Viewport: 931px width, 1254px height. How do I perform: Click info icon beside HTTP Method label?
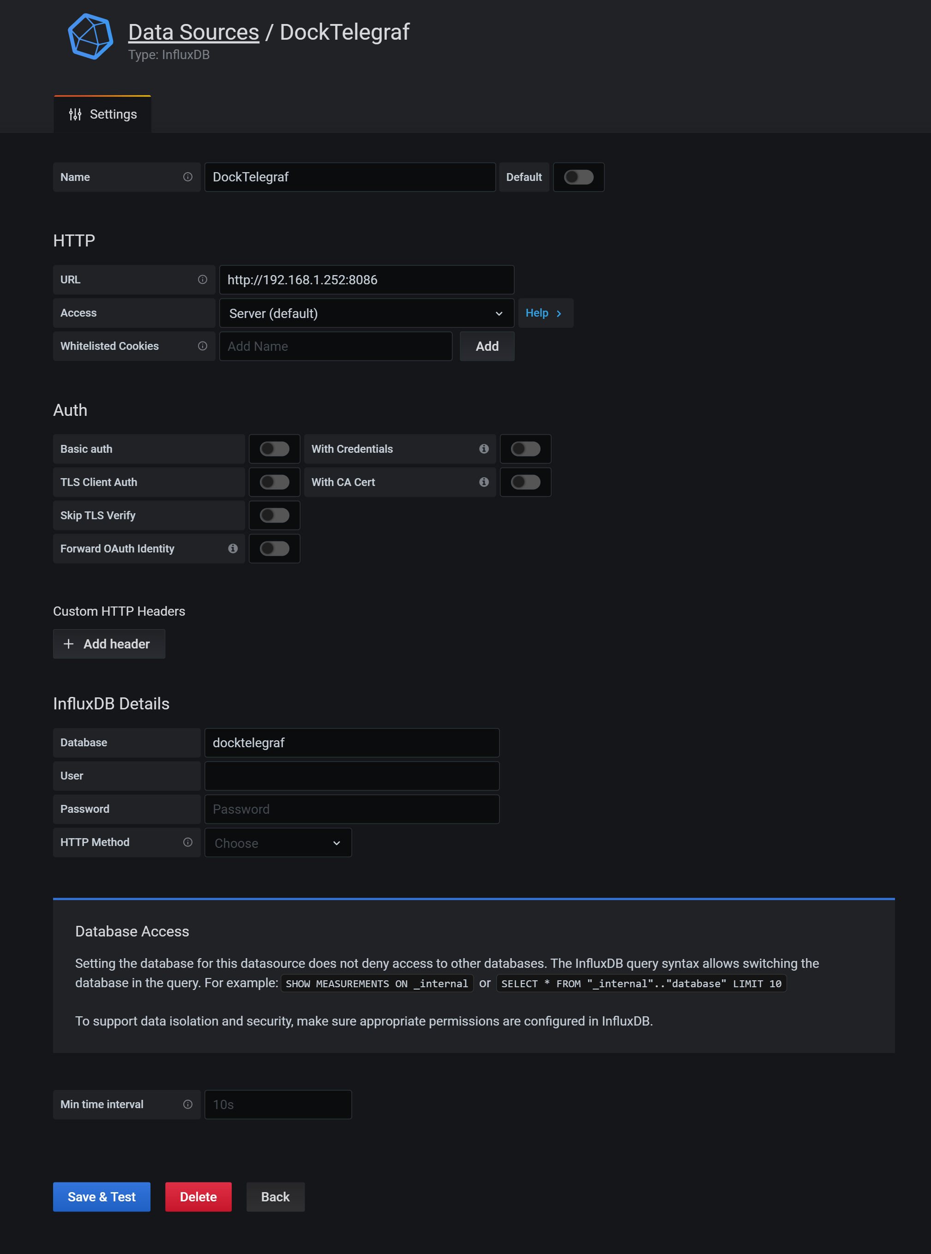pos(188,842)
